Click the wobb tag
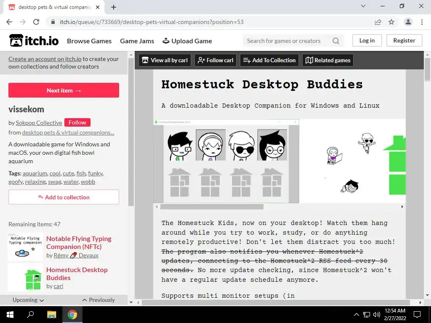 (88, 182)
